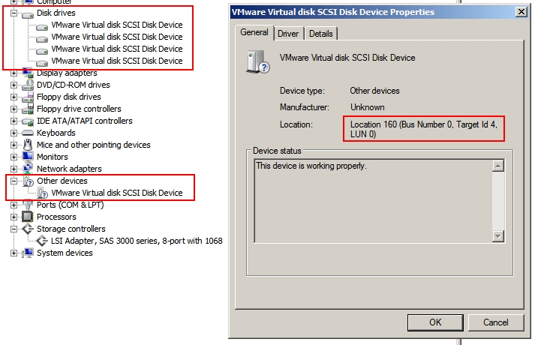
Task: Collapse the Storage controllers node
Action: [x=14, y=229]
